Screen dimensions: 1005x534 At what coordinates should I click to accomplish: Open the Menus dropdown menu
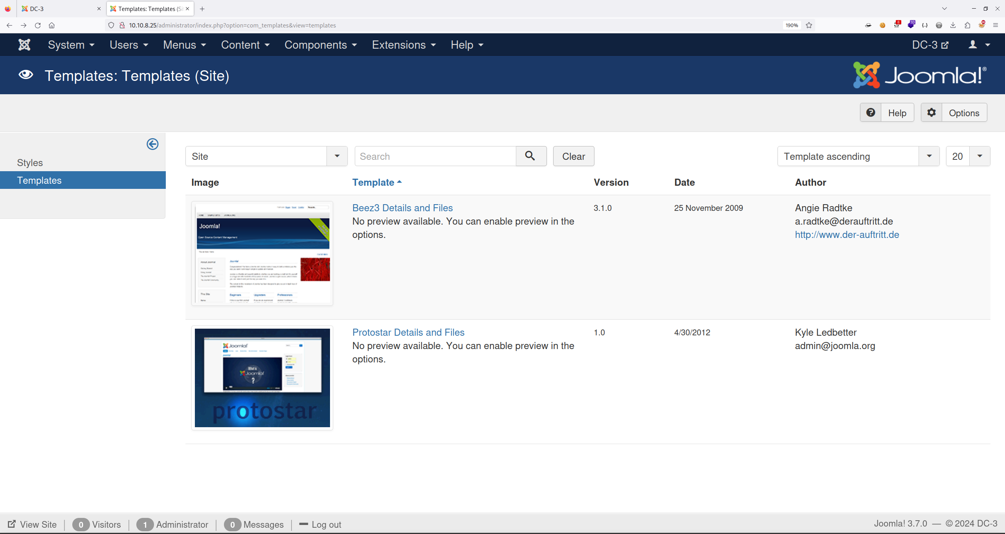(x=185, y=45)
